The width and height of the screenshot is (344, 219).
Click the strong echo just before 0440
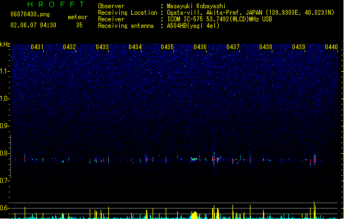[x=314, y=159]
